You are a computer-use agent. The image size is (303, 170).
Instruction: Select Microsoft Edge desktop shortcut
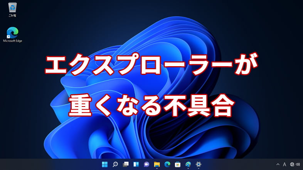click(x=12, y=33)
